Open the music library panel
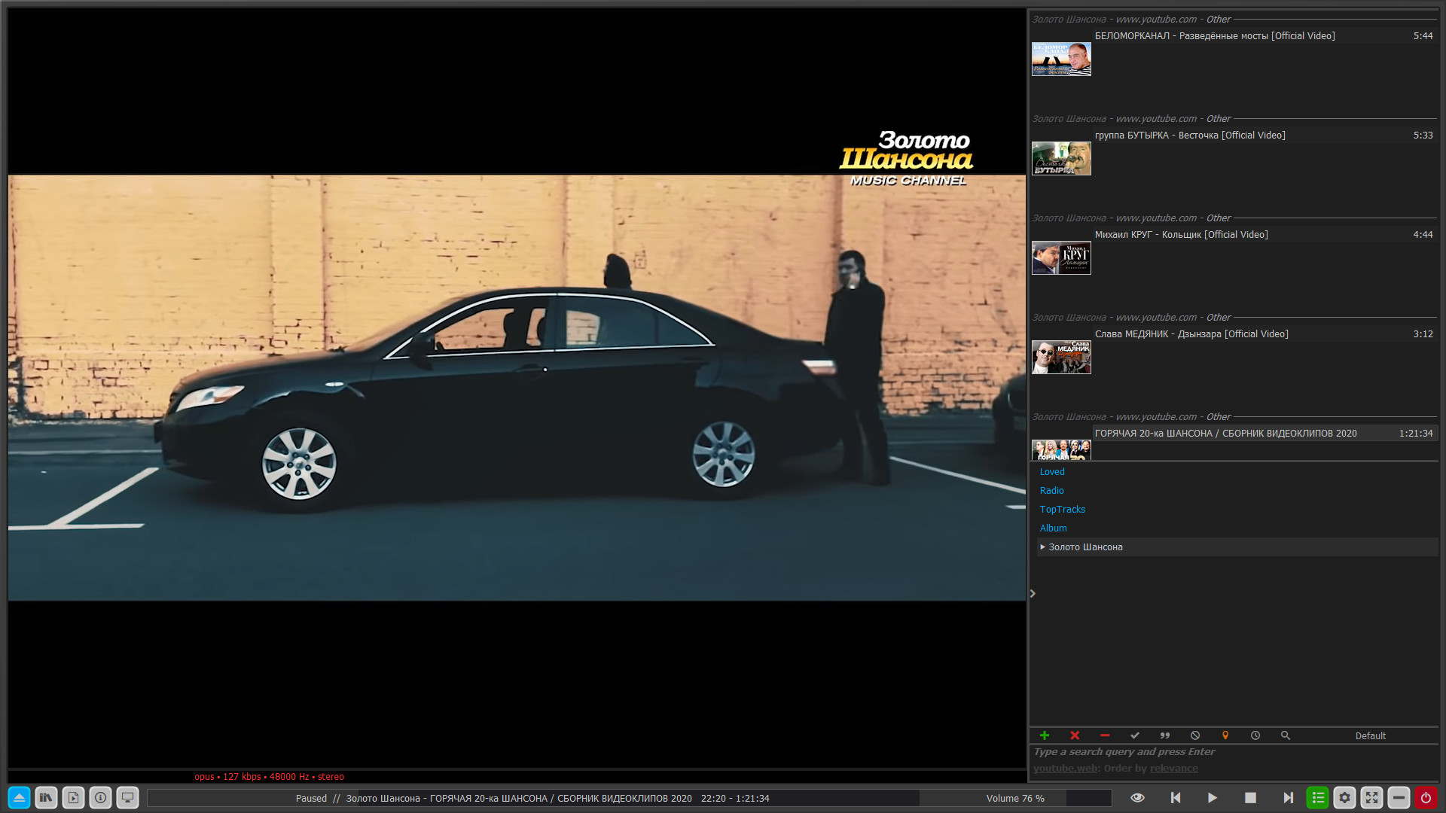This screenshot has height=813, width=1446. coord(46,798)
